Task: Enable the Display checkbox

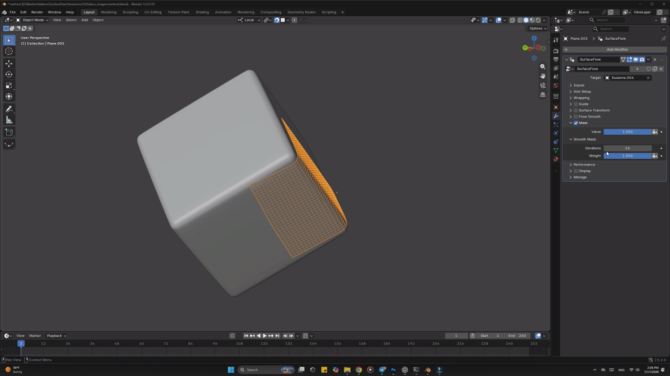Action: (x=576, y=171)
